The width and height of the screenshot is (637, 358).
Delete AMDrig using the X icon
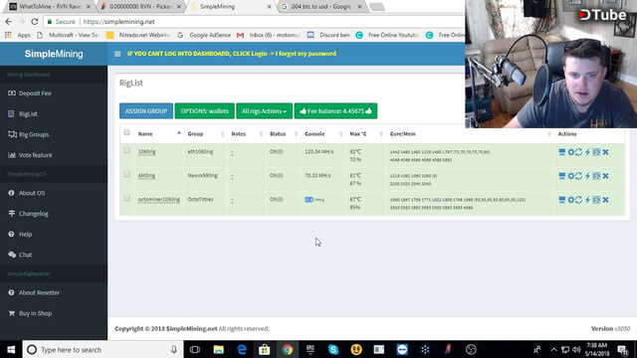[606, 176]
